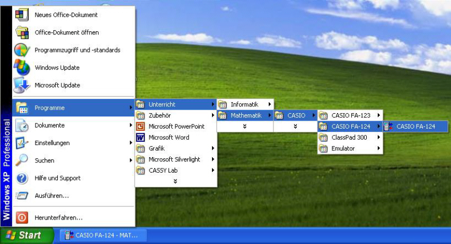Click the Microsoft Silverlight folder icon
451x244 pixels.
click(x=140, y=159)
